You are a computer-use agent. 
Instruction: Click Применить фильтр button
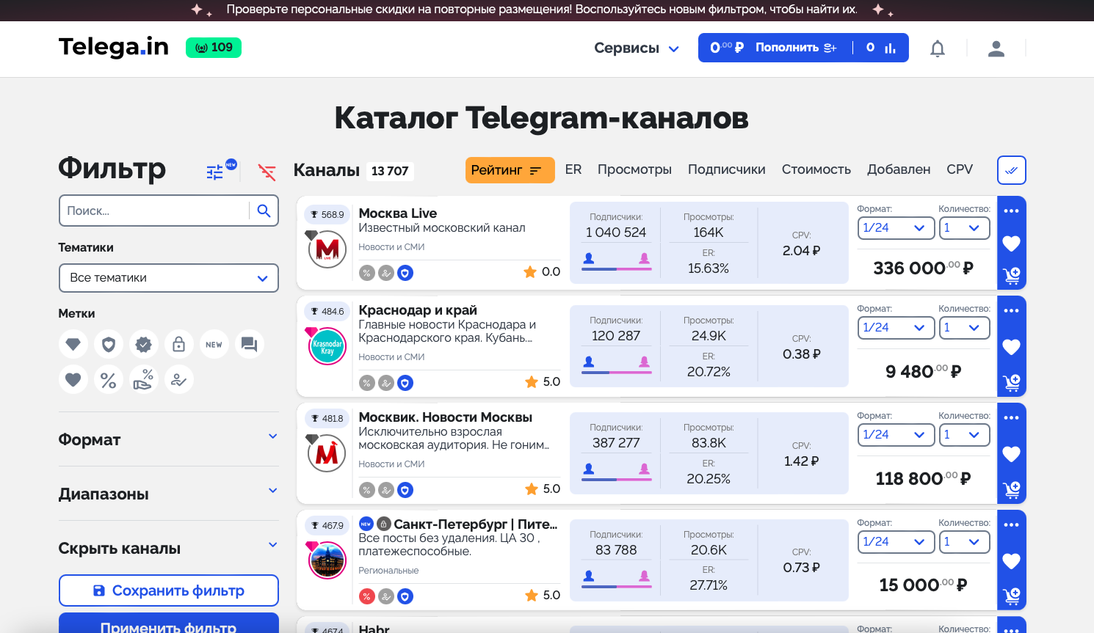169,624
